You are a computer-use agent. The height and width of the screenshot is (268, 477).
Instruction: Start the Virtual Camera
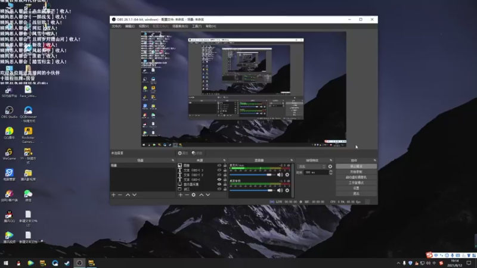point(356,177)
